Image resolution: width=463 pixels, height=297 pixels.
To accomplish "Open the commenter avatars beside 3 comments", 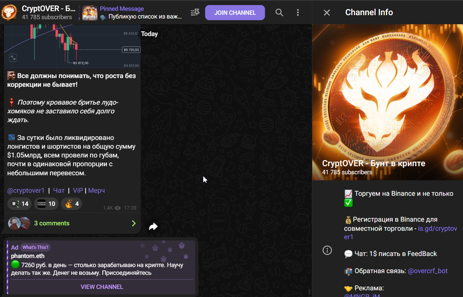I will 19,223.
